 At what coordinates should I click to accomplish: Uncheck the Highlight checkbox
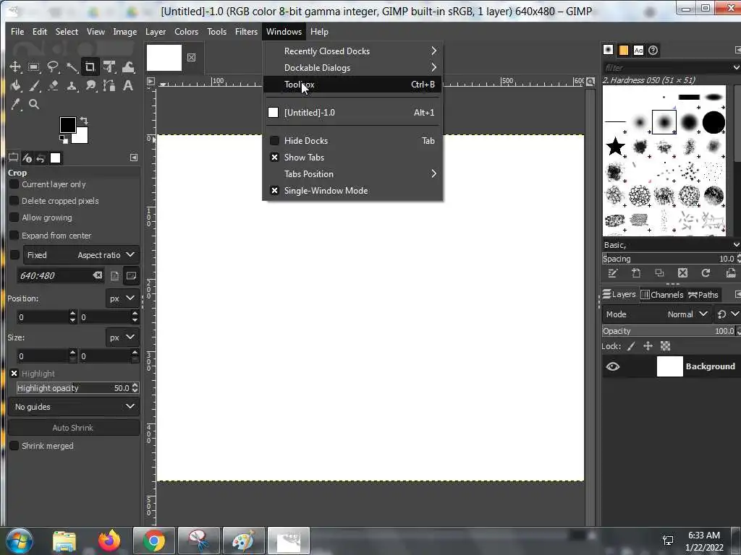[14, 374]
